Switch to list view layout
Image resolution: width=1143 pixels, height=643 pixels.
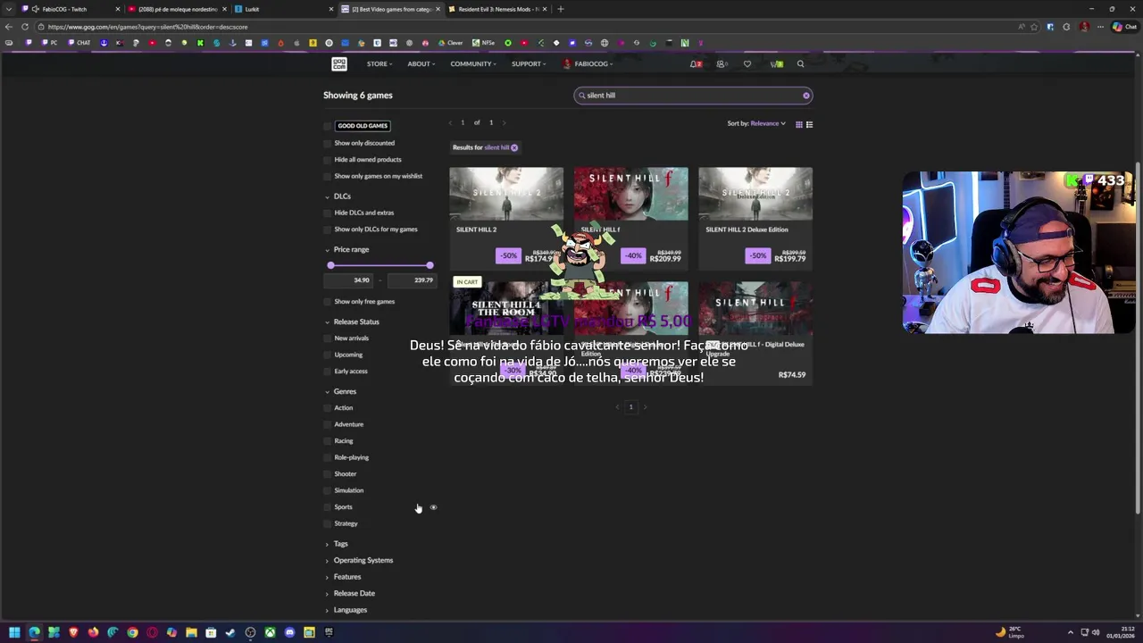pos(809,124)
